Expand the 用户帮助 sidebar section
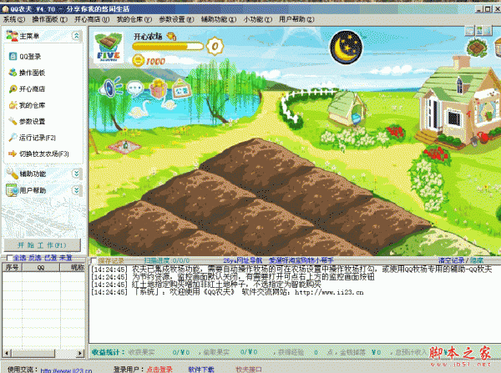The height and width of the screenshot is (373, 501). point(76,190)
